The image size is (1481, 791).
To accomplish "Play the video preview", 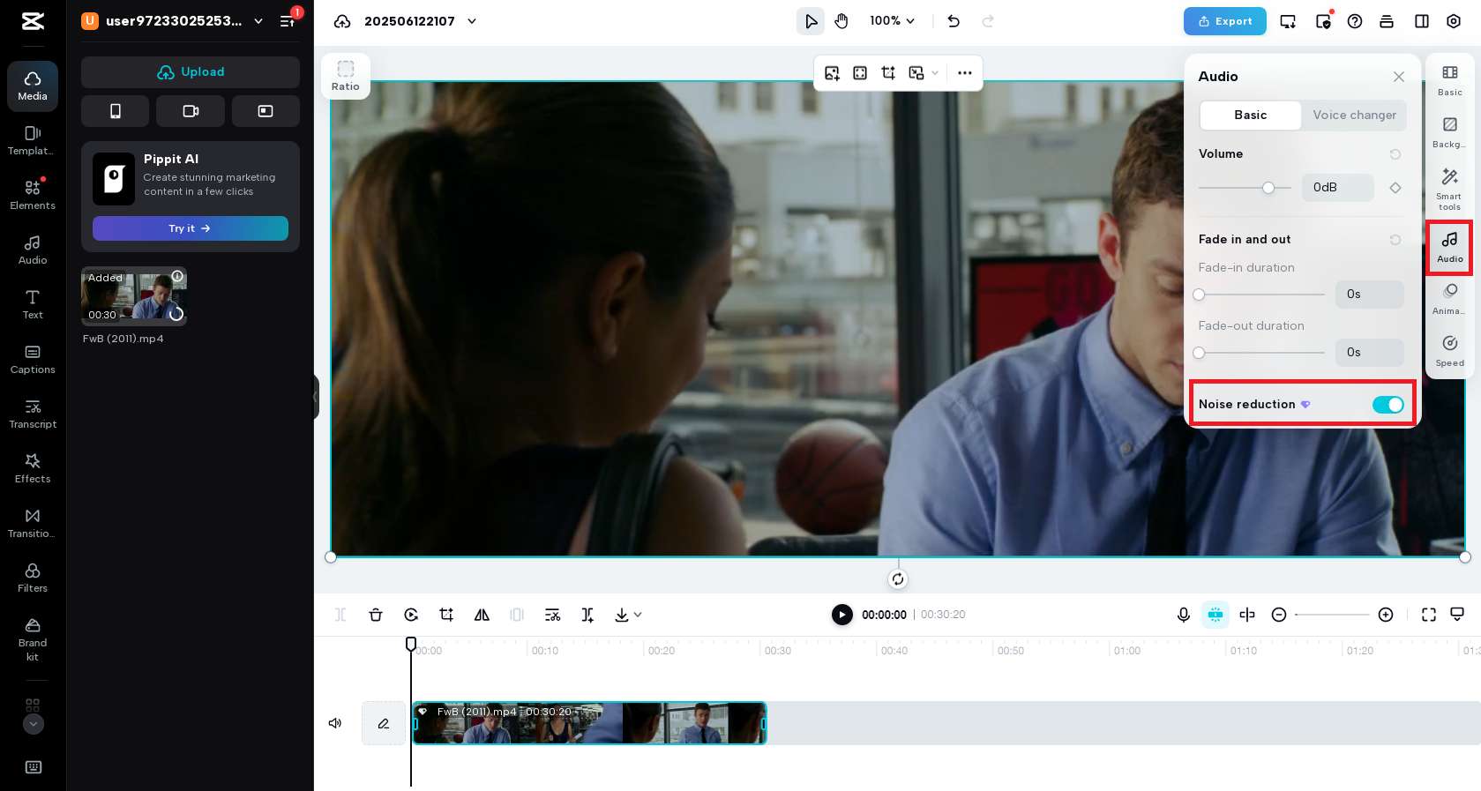I will (x=842, y=615).
